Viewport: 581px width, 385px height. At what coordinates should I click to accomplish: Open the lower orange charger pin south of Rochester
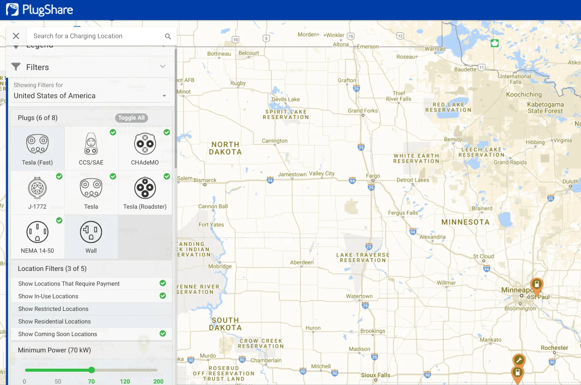[x=517, y=374]
